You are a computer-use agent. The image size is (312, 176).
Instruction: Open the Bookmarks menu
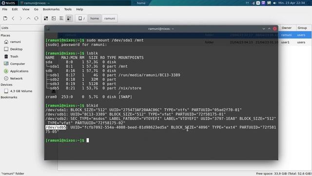coord(51,9)
